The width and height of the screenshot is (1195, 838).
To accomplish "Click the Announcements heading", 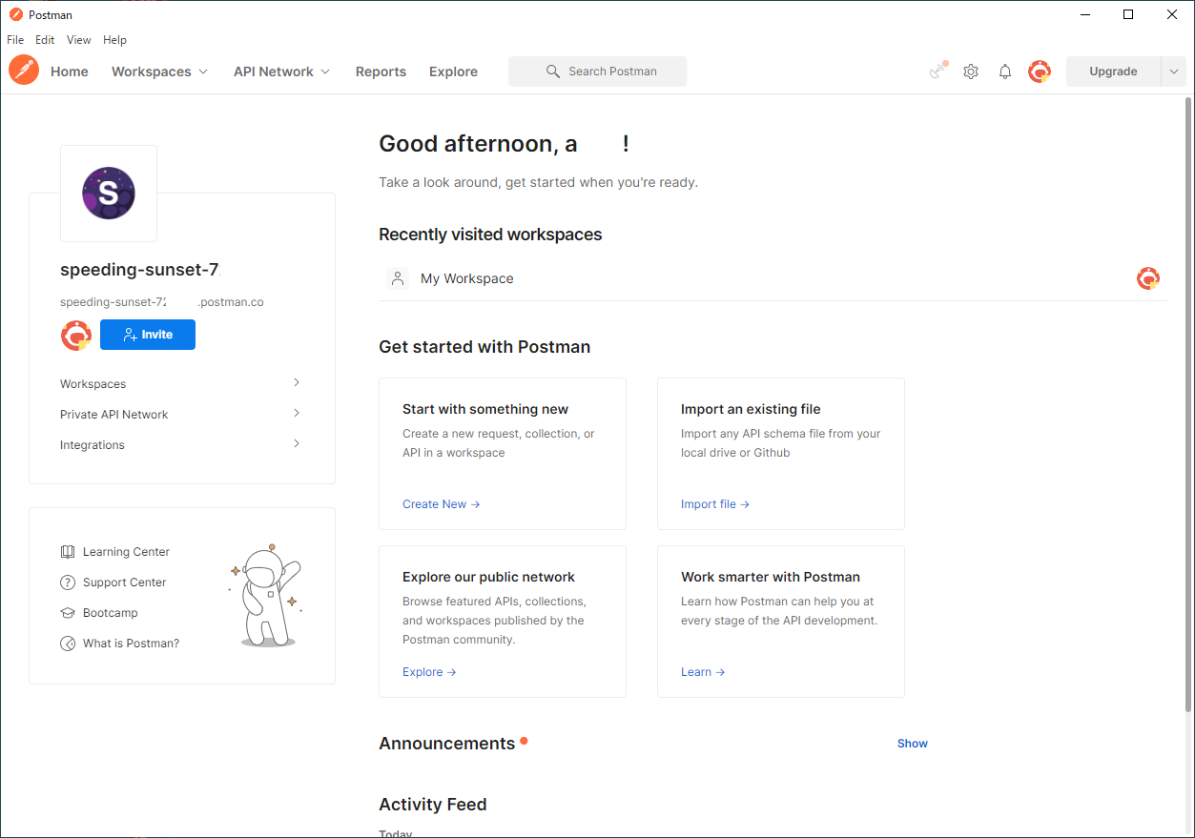I will point(446,744).
